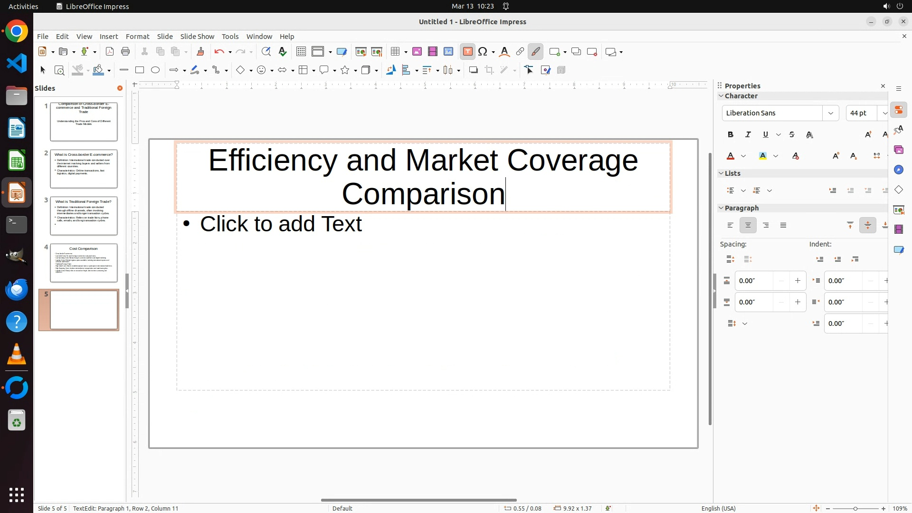Select slide 4 Cost Comparison thumbnail
This screenshot has width=912, height=513.
[x=84, y=263]
